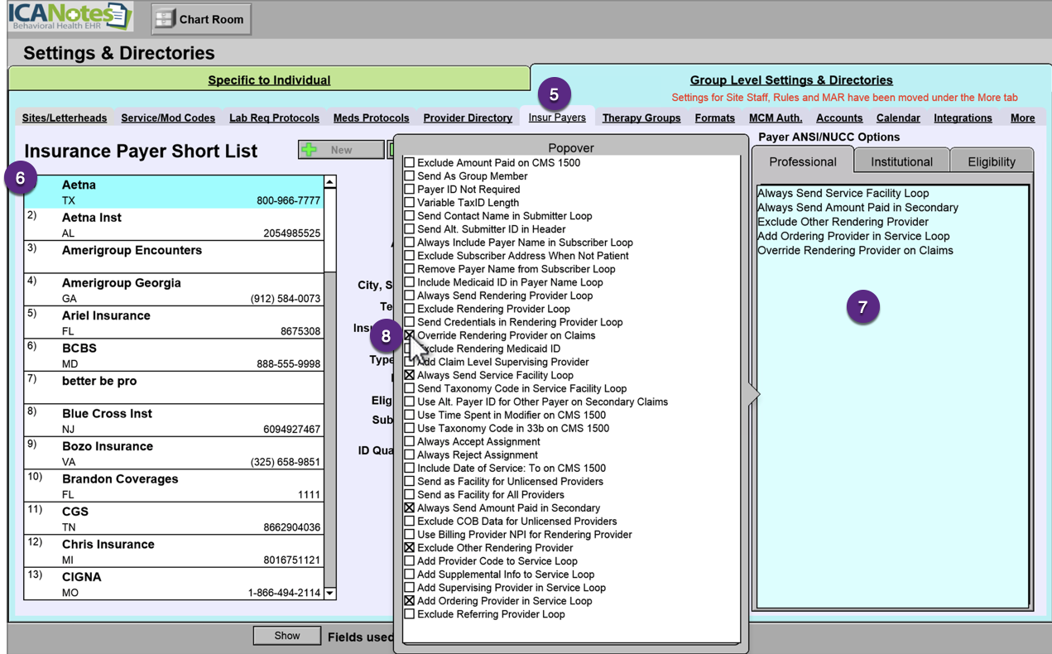Open the Chart Room
Screen dimensions: 1052x654
point(201,19)
